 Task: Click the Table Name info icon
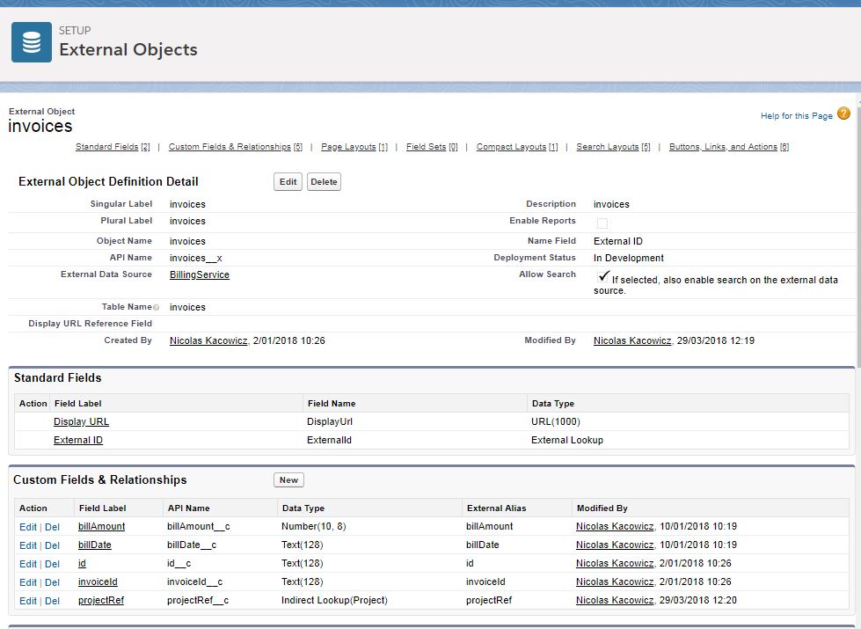point(157,308)
